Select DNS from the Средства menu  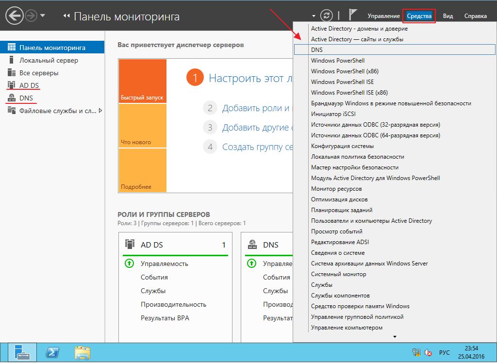(x=317, y=49)
